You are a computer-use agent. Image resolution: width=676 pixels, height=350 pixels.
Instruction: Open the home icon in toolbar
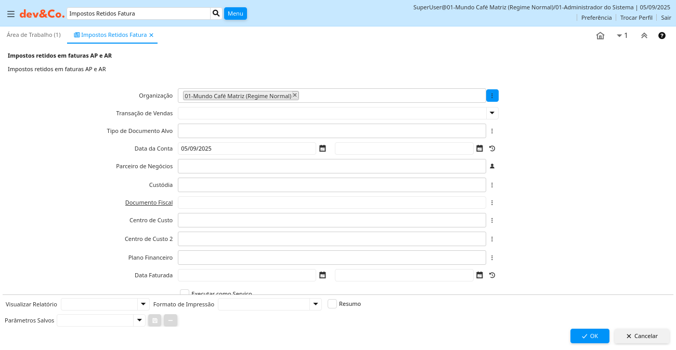click(x=600, y=35)
